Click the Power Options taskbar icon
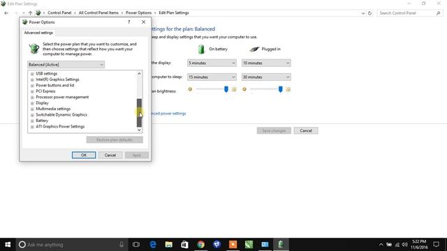Viewport: 447px width, 251px height. 281,245
